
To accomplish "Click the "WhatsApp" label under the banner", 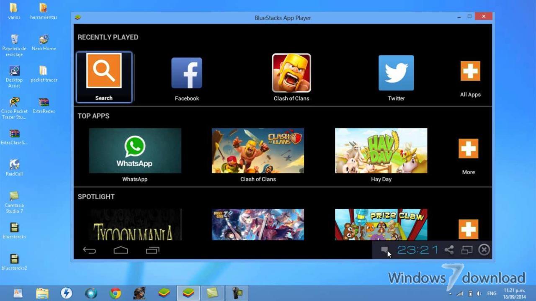I will point(135,179).
